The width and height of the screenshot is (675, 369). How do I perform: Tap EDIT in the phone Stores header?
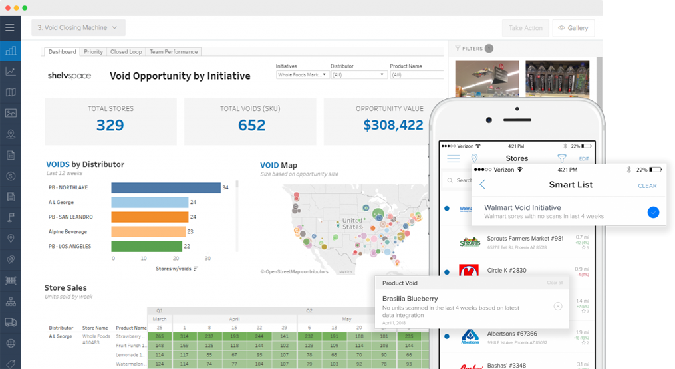click(x=584, y=159)
